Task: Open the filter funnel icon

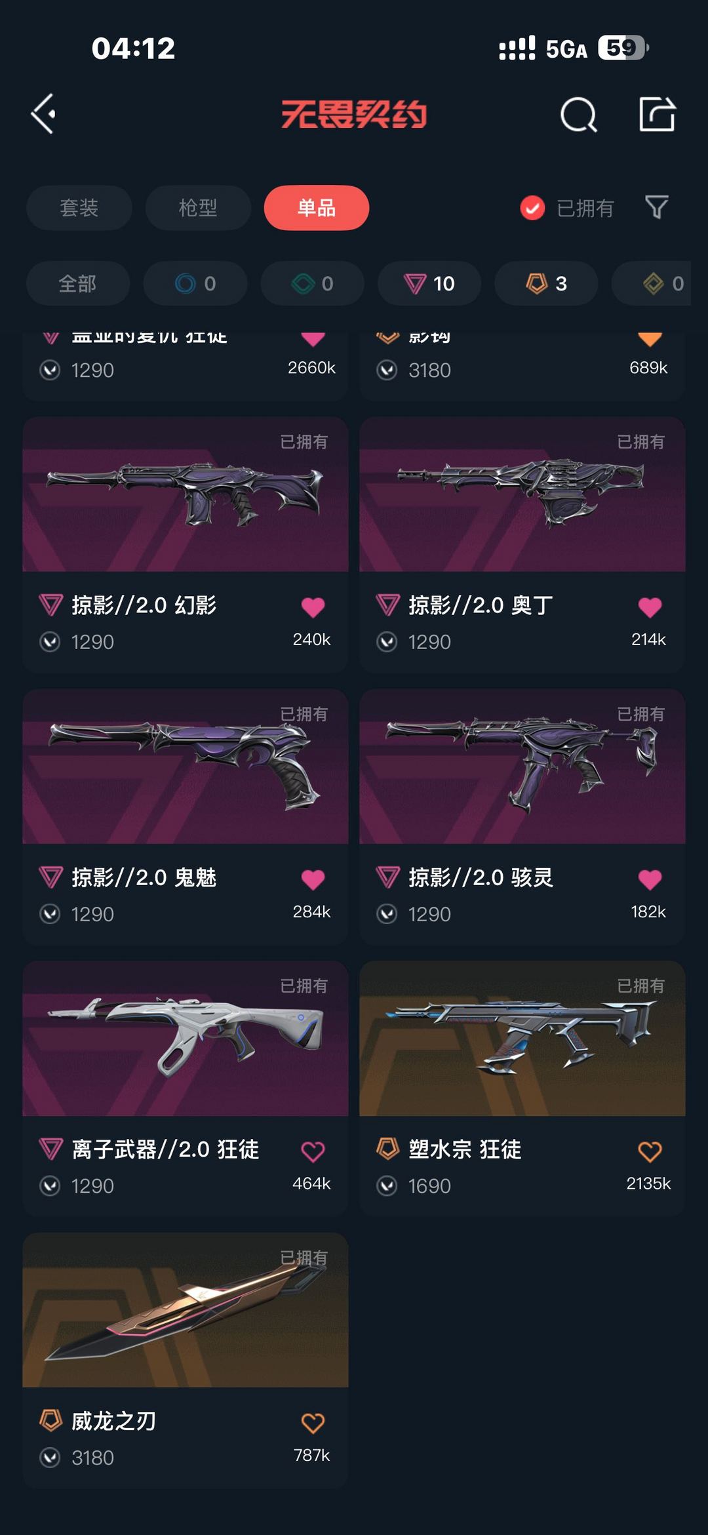Action: 656,208
